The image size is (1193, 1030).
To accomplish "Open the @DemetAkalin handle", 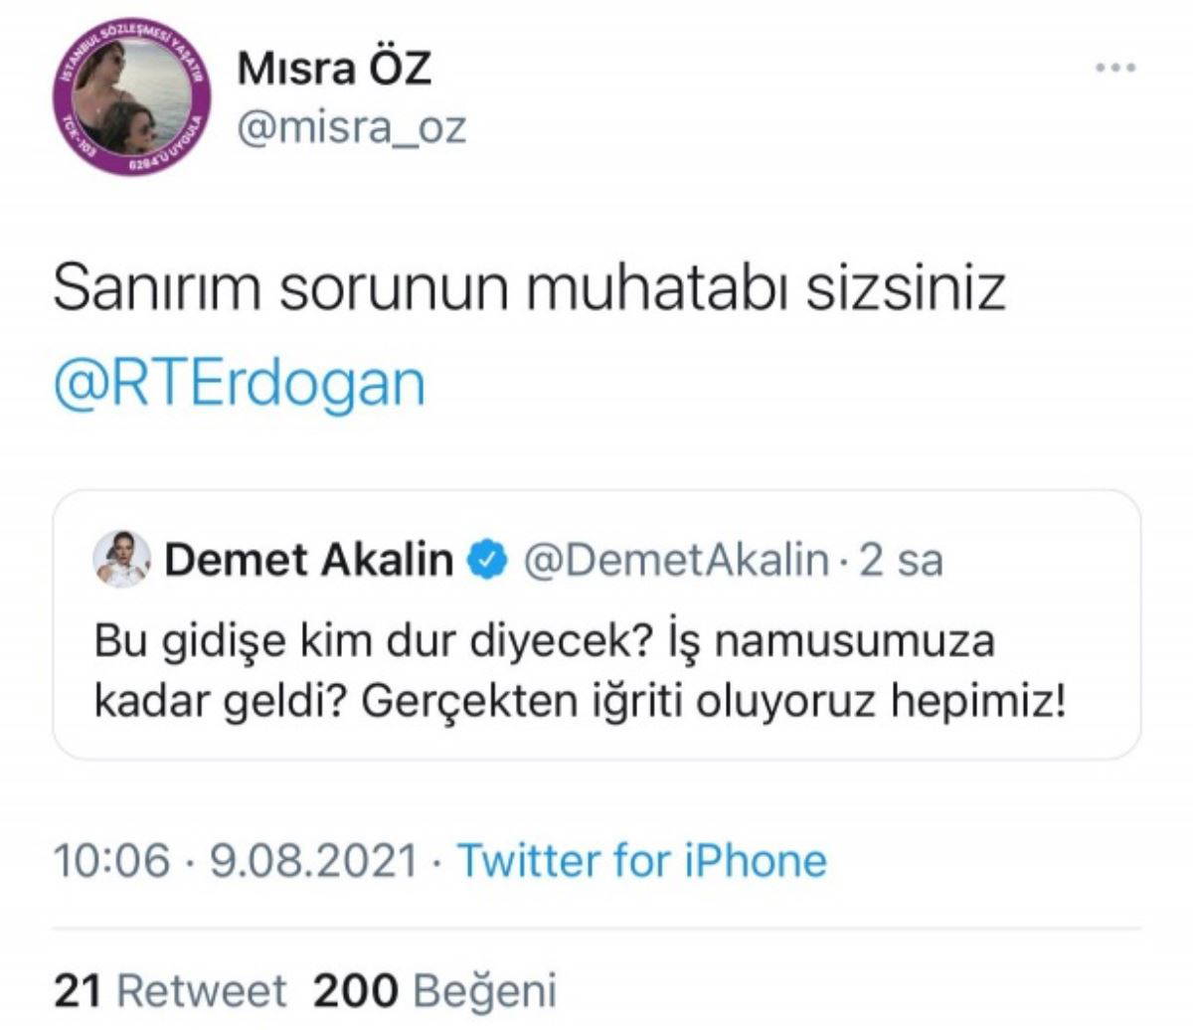I will pos(675,561).
